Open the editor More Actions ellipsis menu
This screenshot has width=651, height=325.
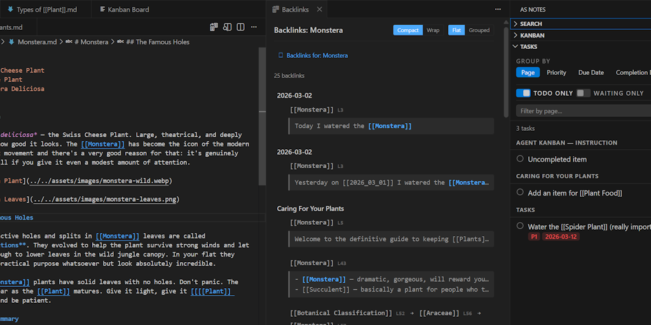coord(254,27)
